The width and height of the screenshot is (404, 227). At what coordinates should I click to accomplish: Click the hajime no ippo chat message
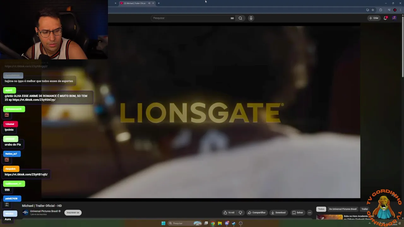[39, 81]
